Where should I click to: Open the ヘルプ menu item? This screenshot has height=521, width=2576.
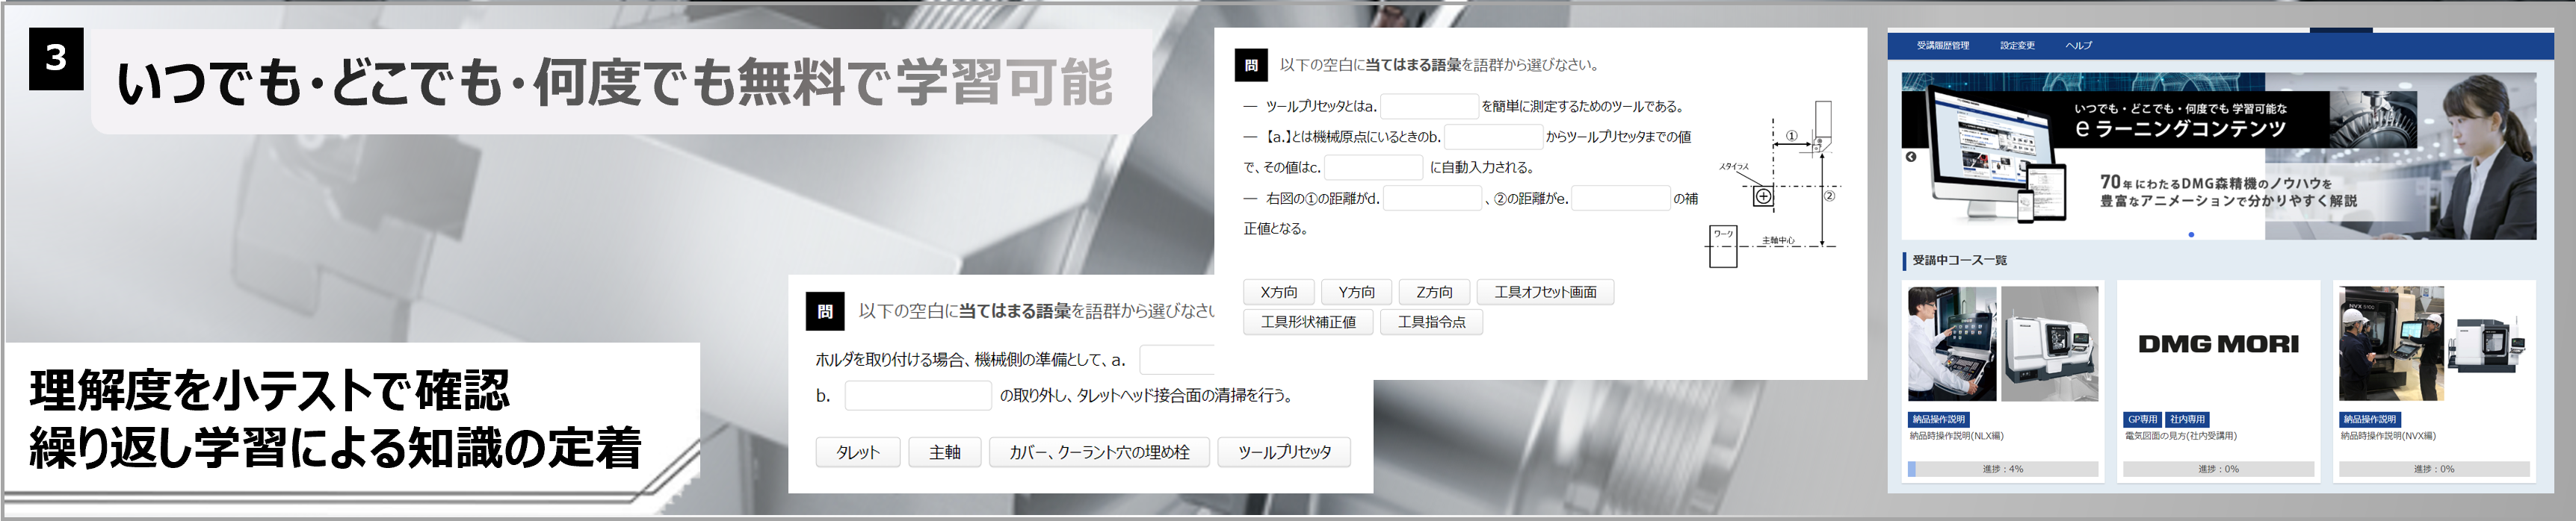coord(2078,46)
